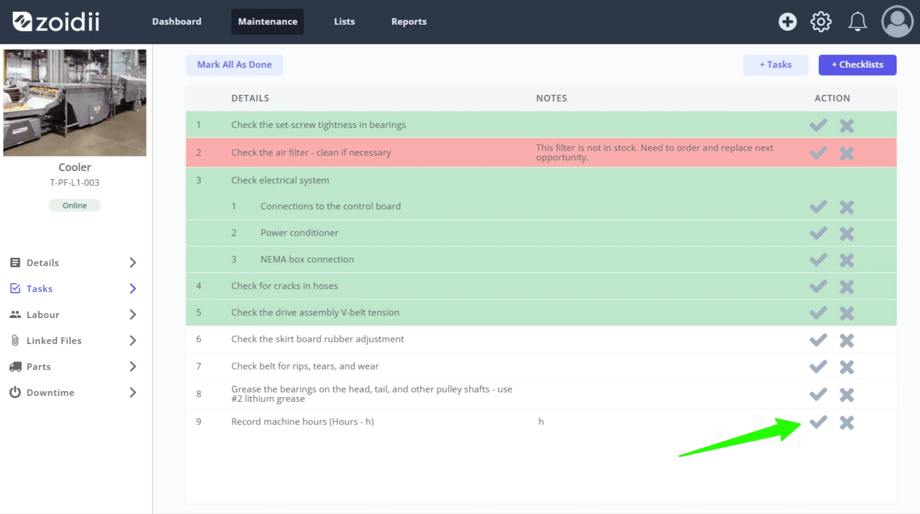Mark control board connections check as failed

click(847, 207)
